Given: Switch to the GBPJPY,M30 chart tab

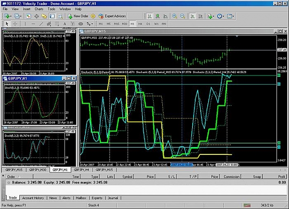Looking at the screenshot, I should pos(37,170).
